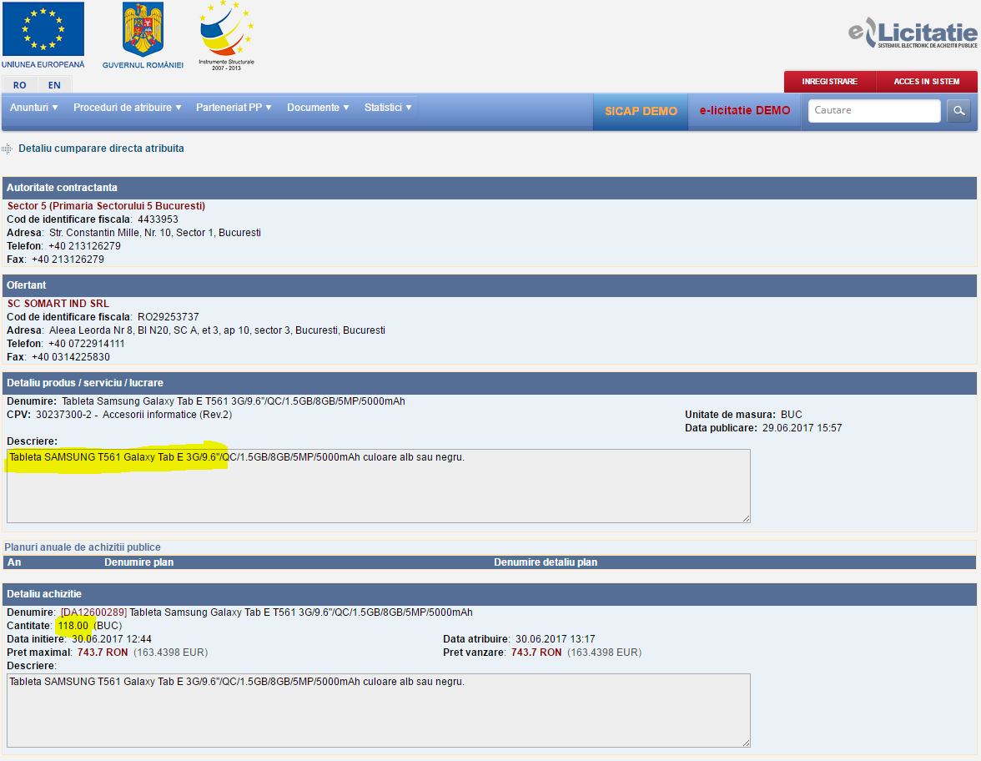The height and width of the screenshot is (761, 981).
Task: Click the Detaliu achizitie section header
Action: click(x=489, y=594)
